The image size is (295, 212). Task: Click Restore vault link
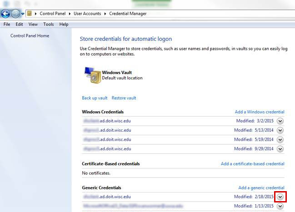pos(124,98)
